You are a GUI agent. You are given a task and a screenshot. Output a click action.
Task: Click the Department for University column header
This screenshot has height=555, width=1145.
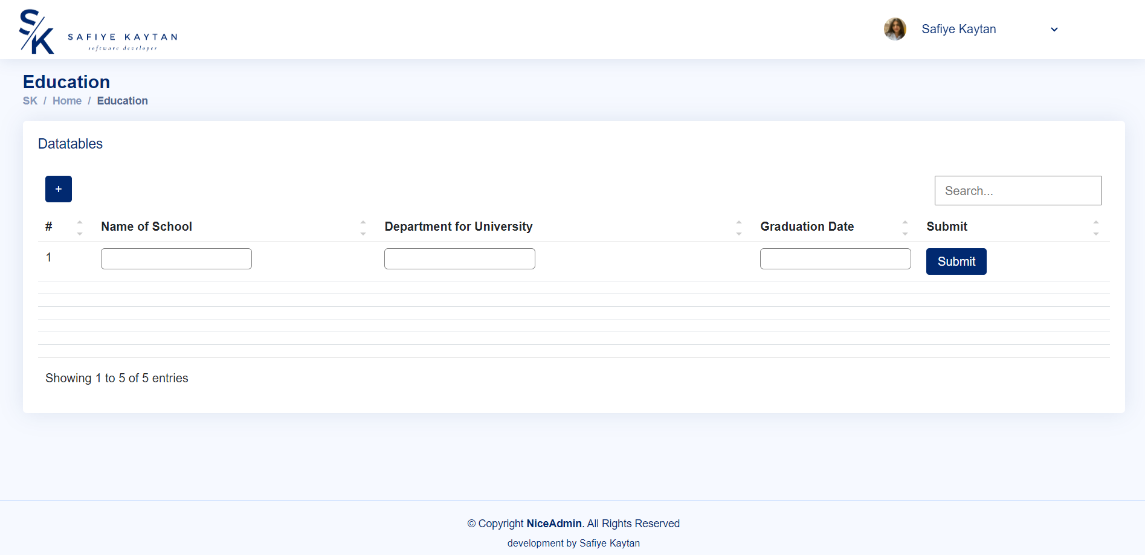click(x=458, y=226)
